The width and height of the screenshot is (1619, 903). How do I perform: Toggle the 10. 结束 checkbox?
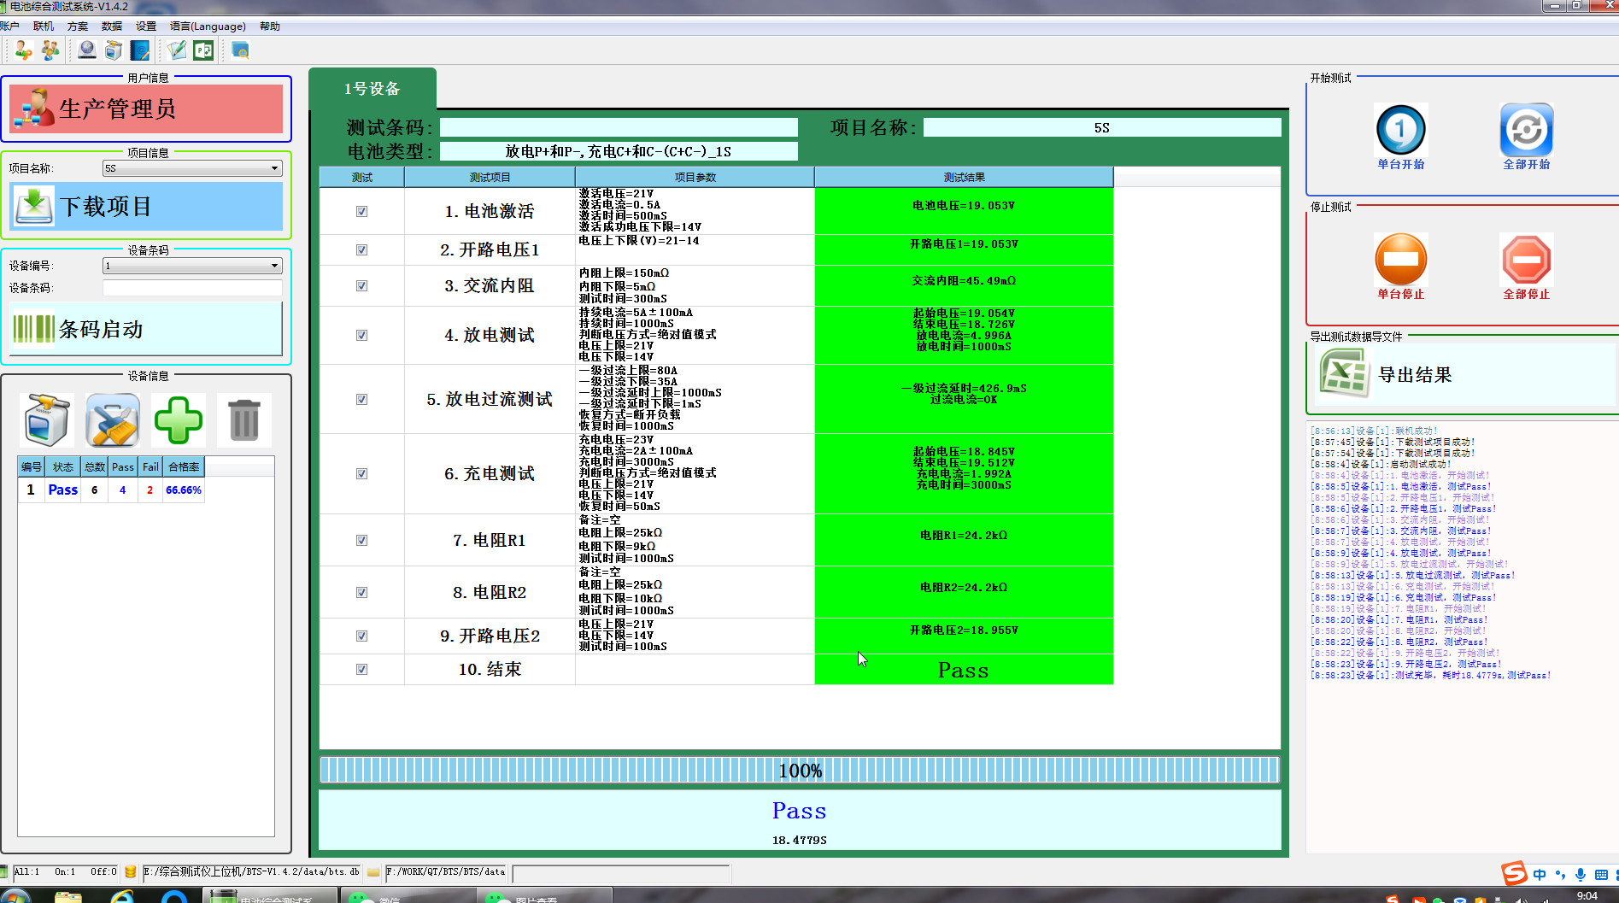361,669
